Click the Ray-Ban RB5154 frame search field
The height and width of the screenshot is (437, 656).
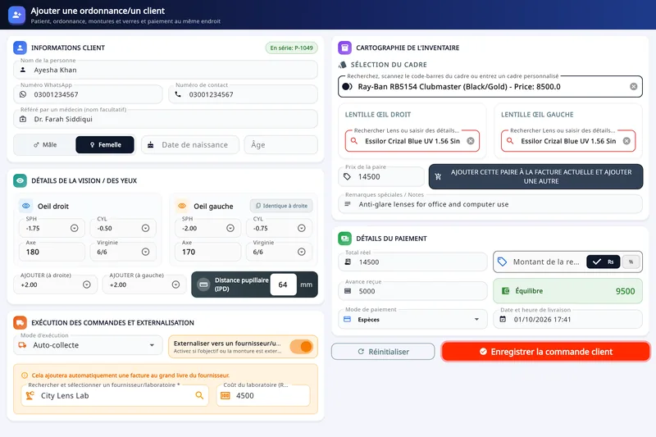click(490, 87)
